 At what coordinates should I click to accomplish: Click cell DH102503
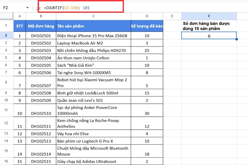point(41,50)
